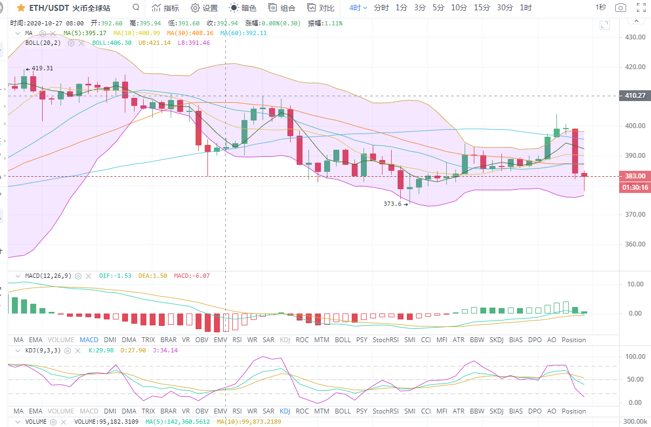
Task: Open the 指标 indicators menu
Action: [x=165, y=8]
